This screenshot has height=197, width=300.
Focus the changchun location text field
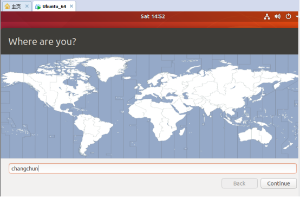click(x=153, y=169)
